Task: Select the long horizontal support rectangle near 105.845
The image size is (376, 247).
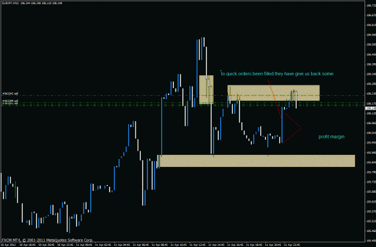Action: pos(256,161)
